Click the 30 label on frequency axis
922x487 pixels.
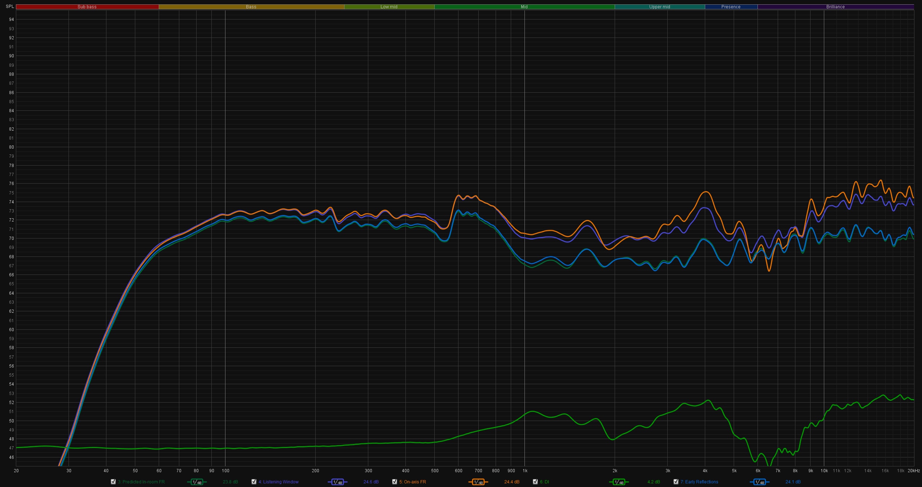pos(69,471)
